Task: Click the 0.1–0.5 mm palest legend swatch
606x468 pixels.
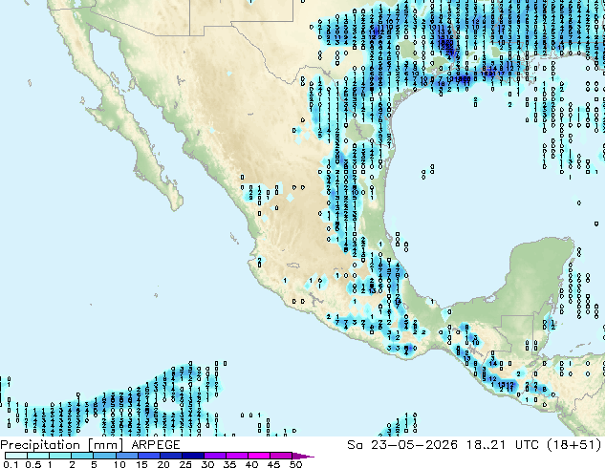Action: point(16,456)
